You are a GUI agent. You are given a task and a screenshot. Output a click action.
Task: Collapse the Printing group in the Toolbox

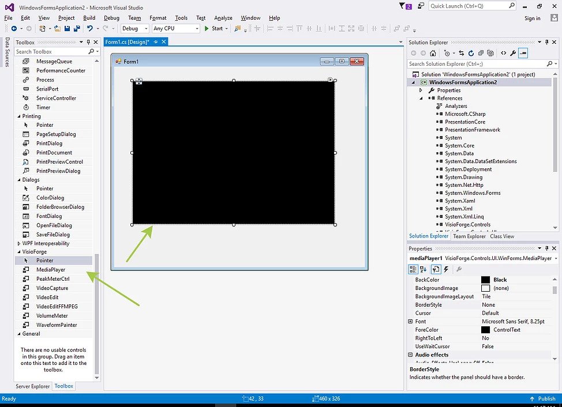[19, 116]
